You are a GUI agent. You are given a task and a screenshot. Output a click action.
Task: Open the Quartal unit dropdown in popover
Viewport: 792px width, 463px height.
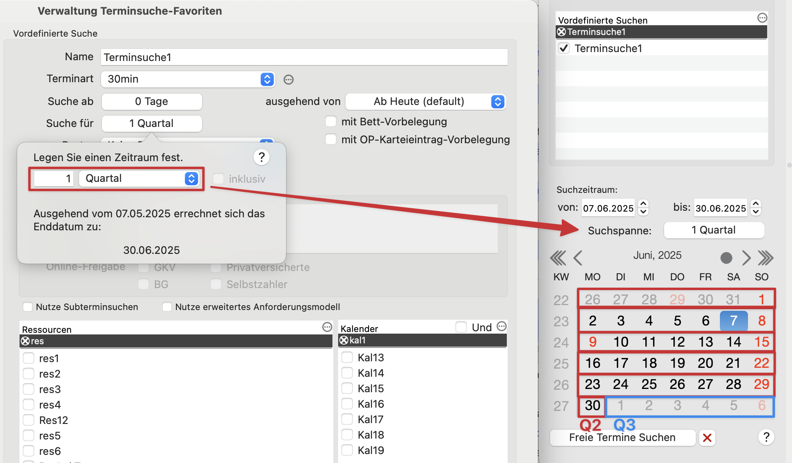(139, 179)
